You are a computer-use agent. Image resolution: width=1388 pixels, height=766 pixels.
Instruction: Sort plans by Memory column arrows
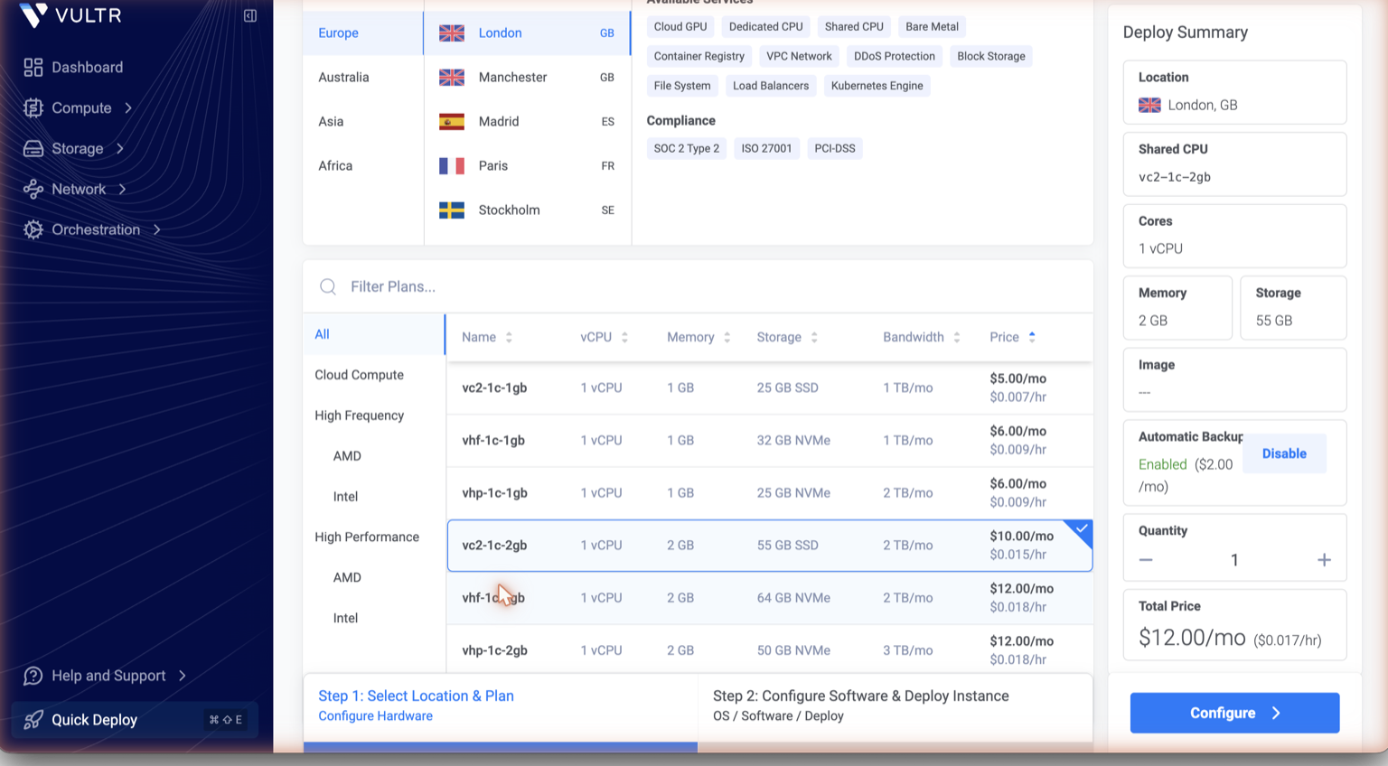tap(727, 337)
